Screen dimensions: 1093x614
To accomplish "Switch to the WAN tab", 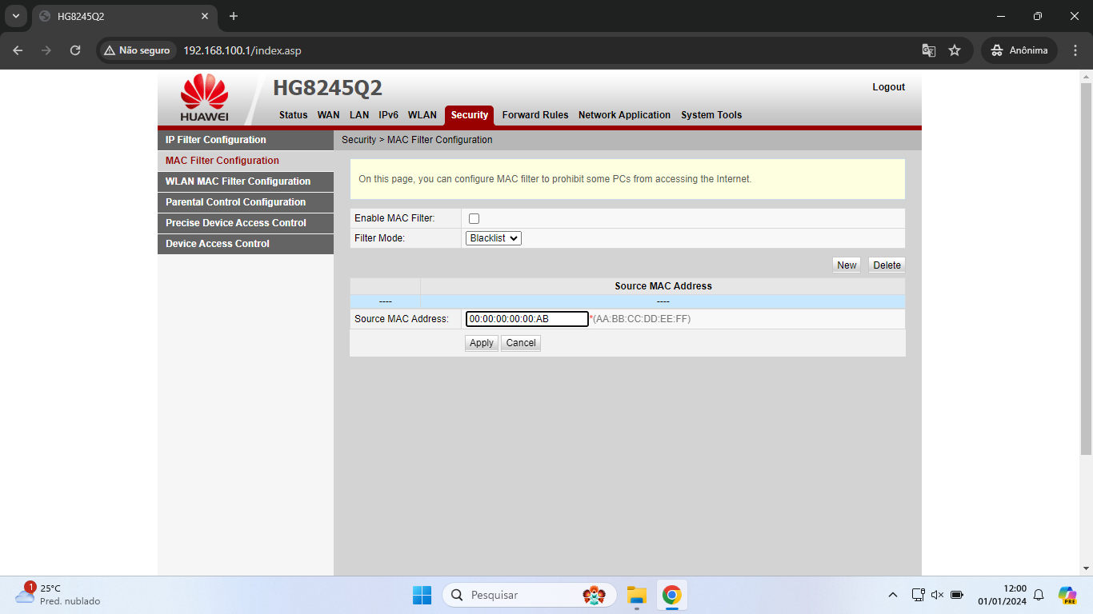I will [328, 115].
